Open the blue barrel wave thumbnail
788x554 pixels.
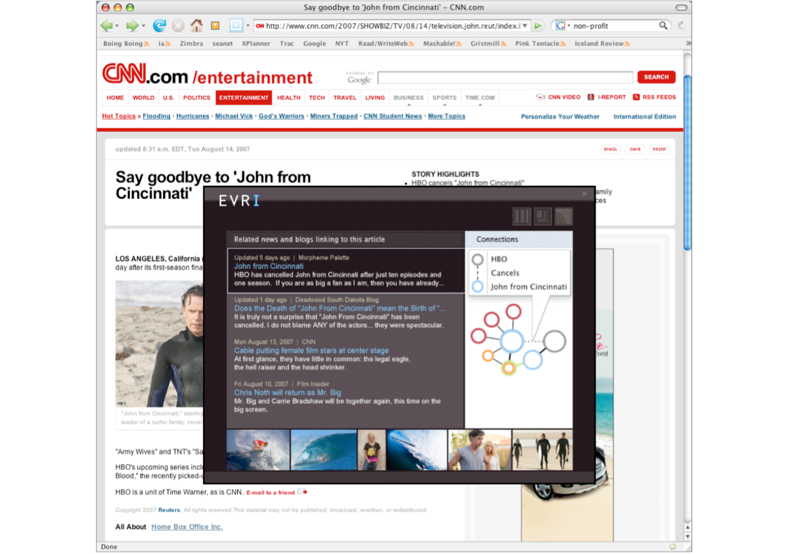coord(324,450)
